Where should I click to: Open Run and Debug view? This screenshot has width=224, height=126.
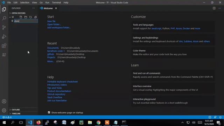4,36
